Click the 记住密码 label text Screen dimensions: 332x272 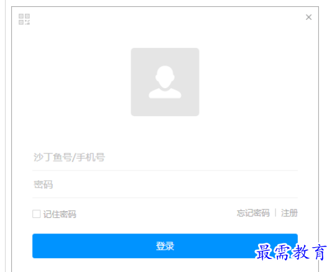coord(60,214)
